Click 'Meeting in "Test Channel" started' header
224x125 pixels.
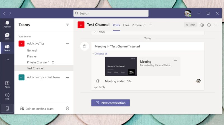117,46
